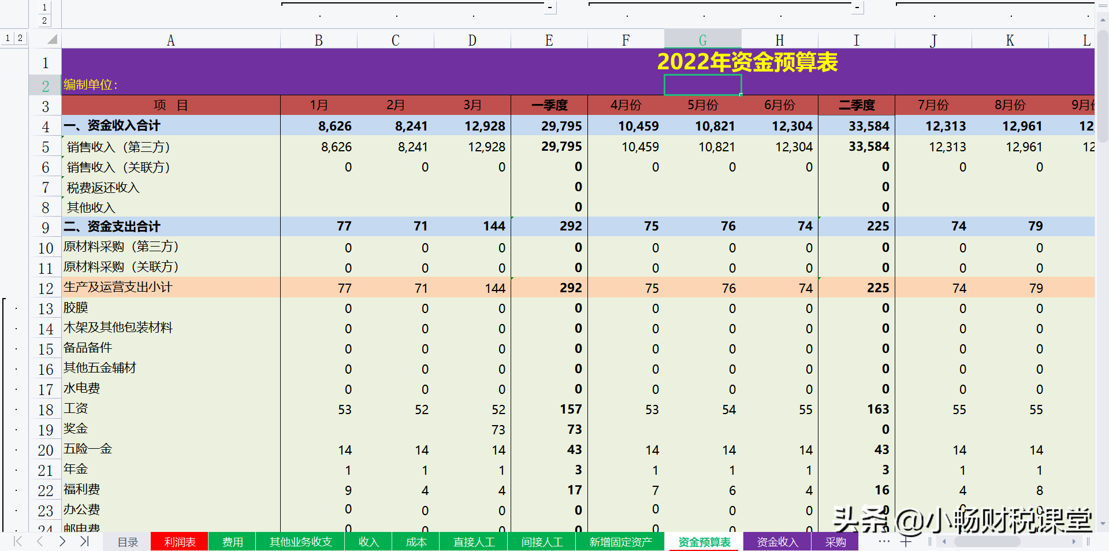This screenshot has height=551, width=1109.
Task: Open the 采购 sheet tab
Action: pos(836,542)
